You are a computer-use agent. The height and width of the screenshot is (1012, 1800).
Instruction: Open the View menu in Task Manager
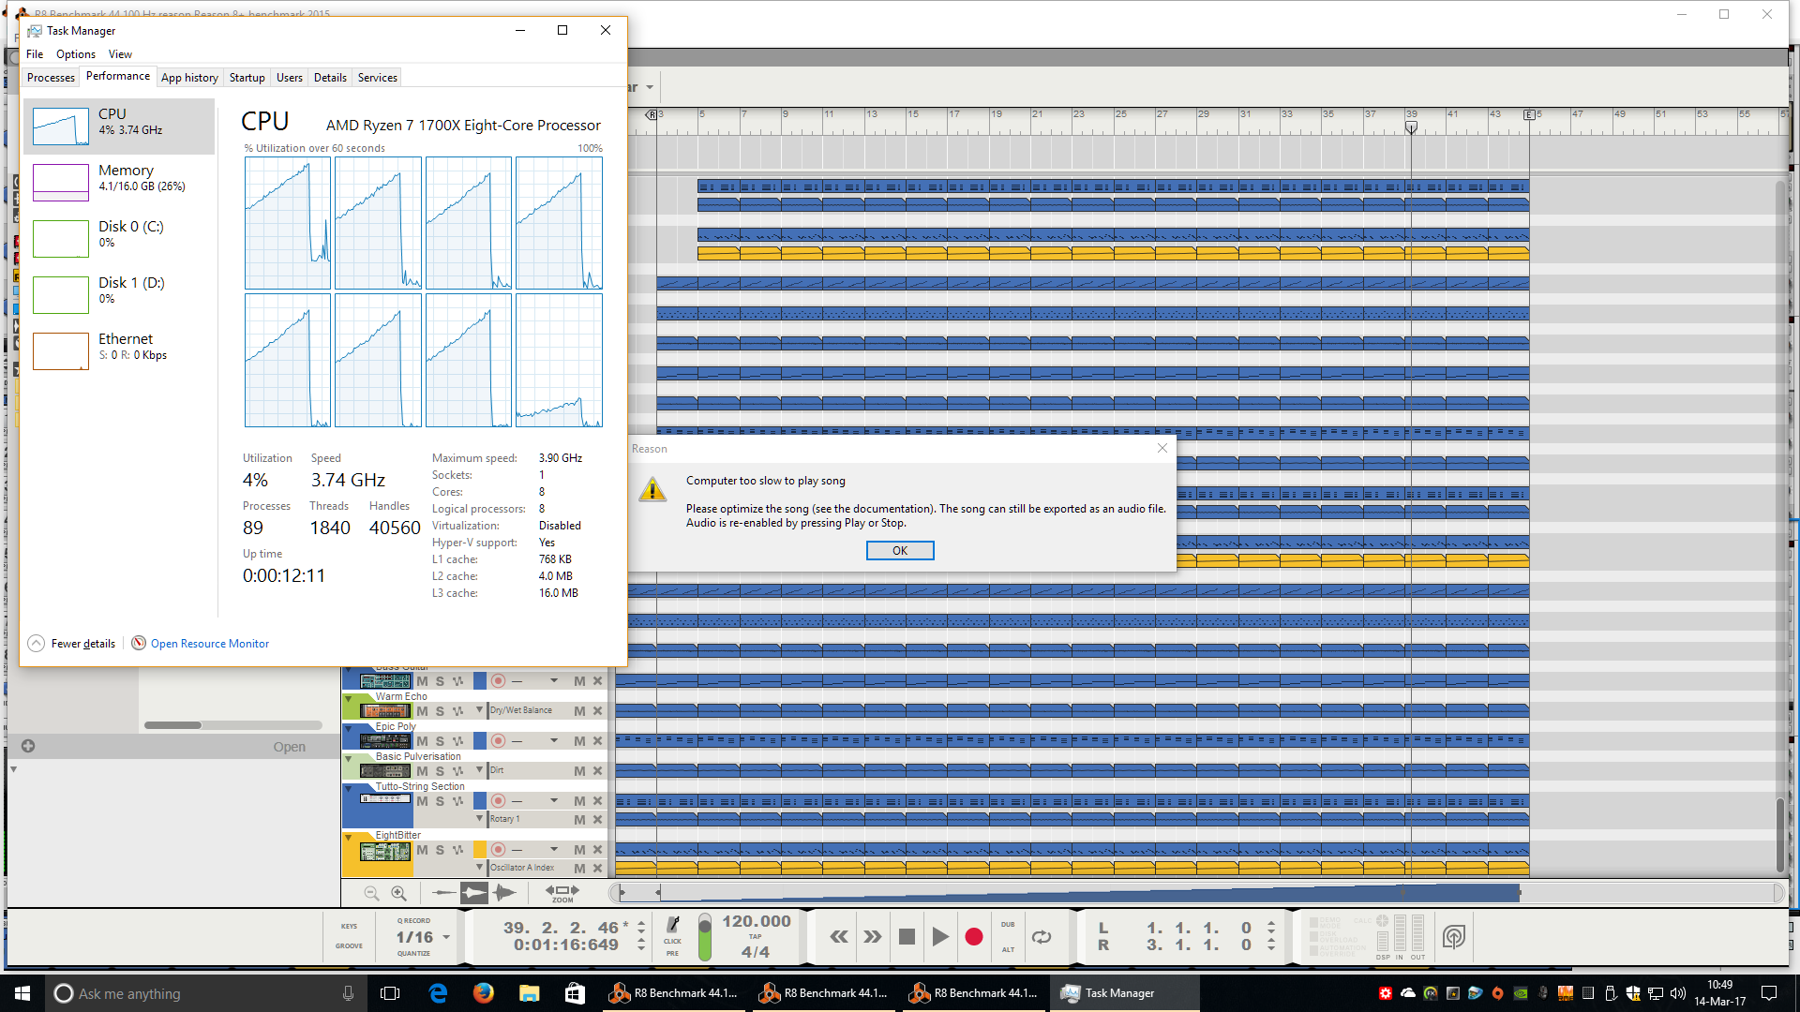tap(120, 54)
